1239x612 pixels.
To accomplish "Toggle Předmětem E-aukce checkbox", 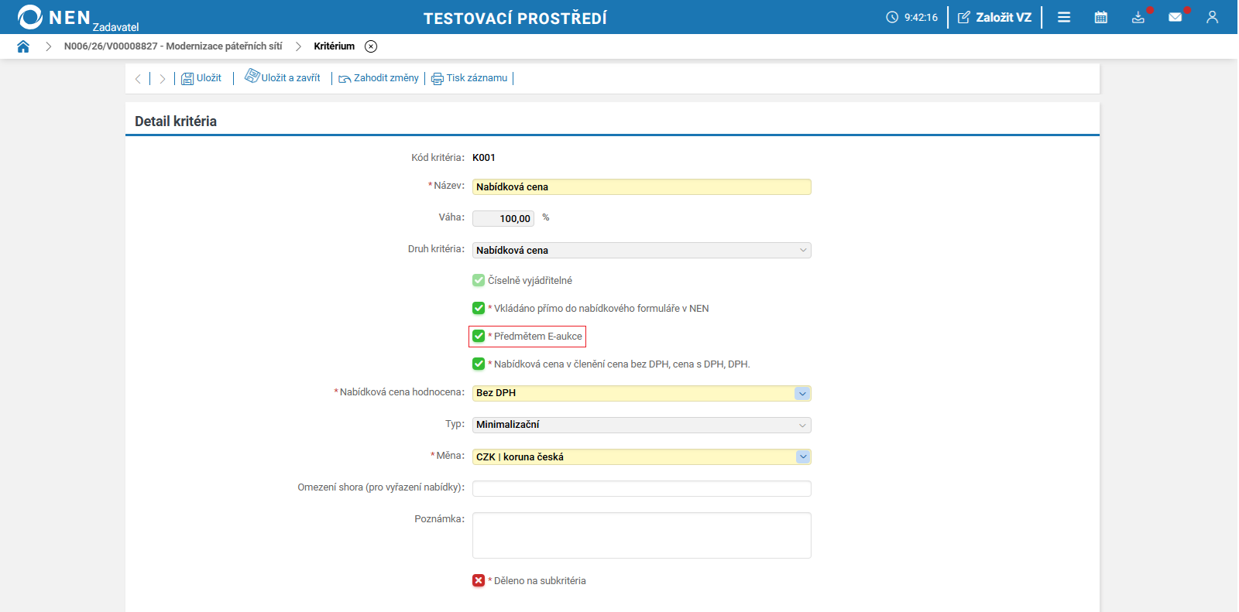I will [x=479, y=336].
